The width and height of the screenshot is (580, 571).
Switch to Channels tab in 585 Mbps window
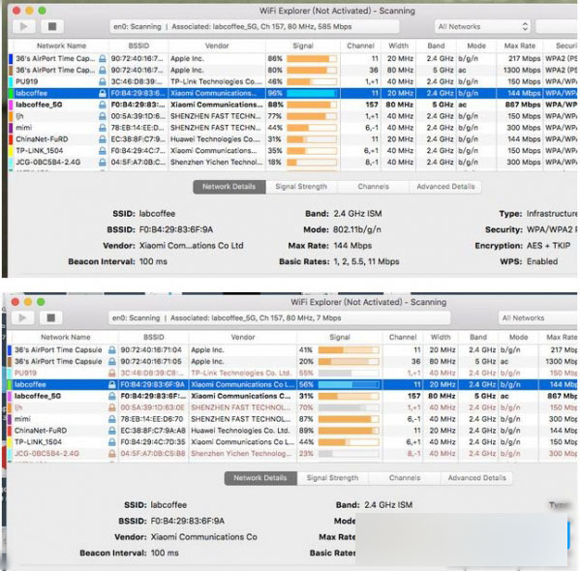373,187
